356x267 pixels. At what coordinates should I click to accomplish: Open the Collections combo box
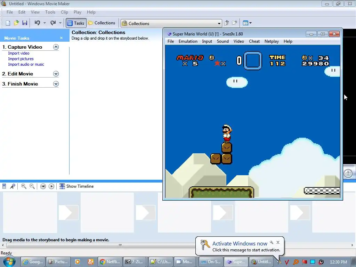[171, 23]
